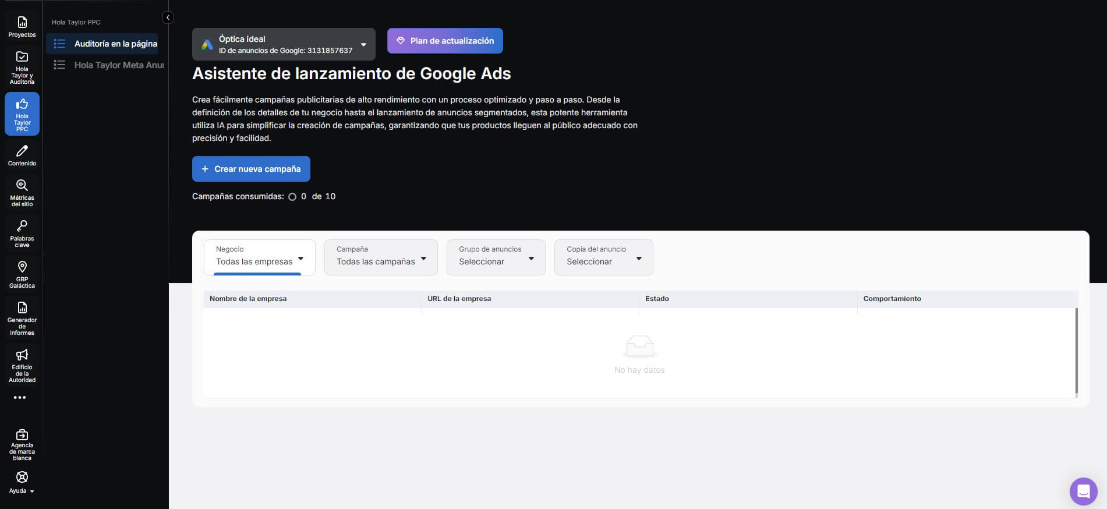Image resolution: width=1107 pixels, height=509 pixels.
Task: Open Métricas del sitio icon
Action: click(22, 192)
